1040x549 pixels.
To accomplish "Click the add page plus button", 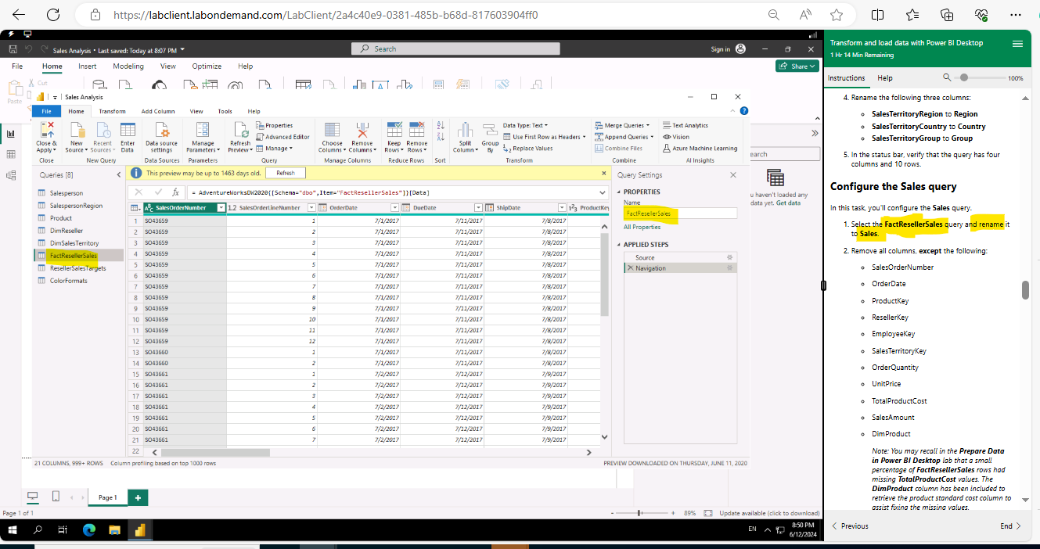I will 137,497.
